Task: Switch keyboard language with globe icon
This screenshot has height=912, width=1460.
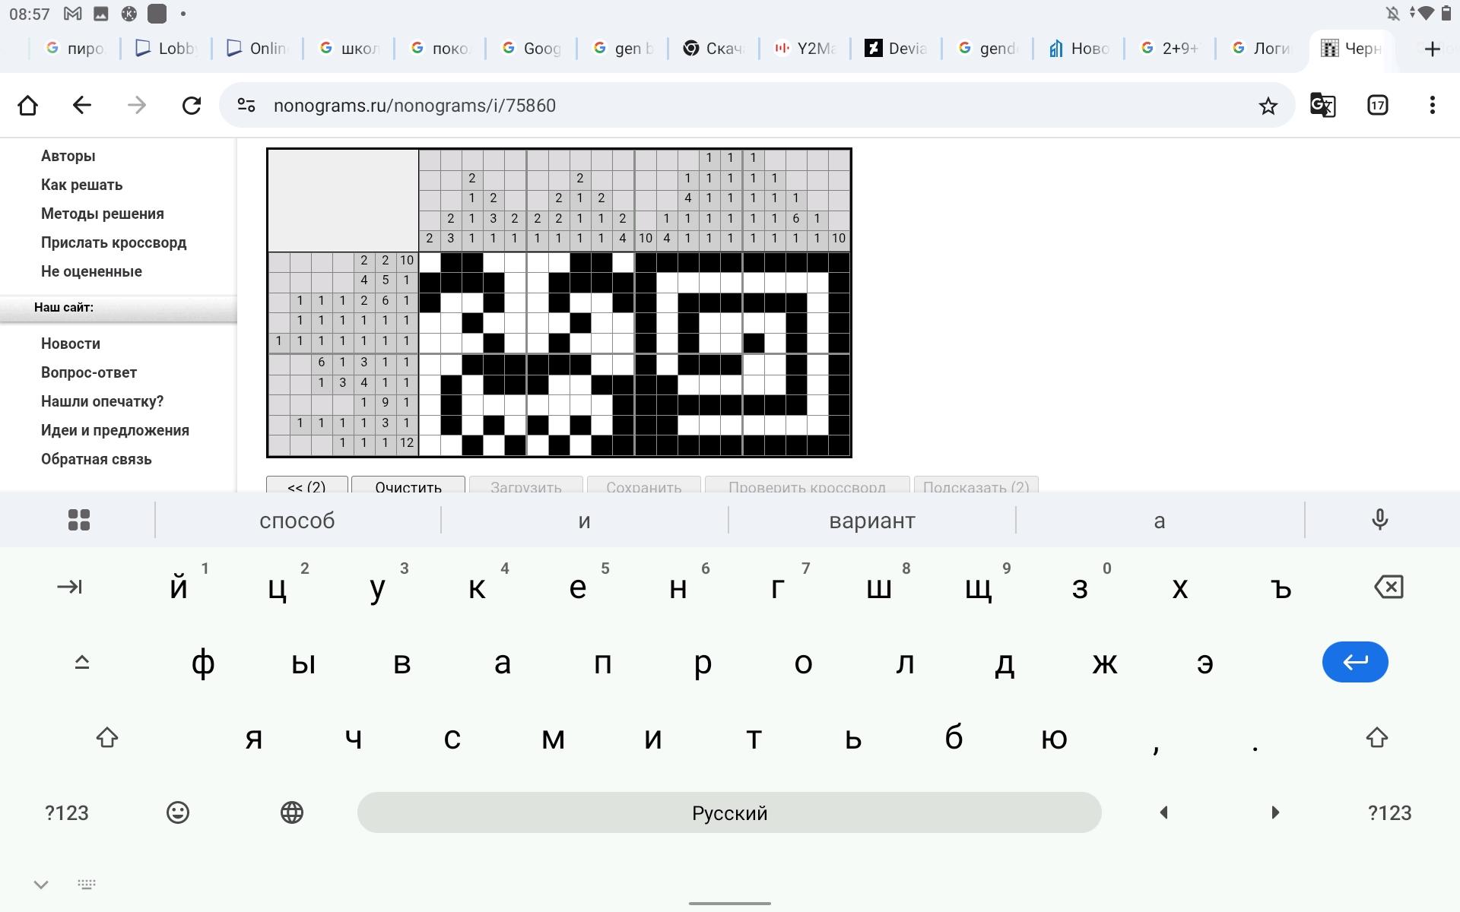Action: click(x=292, y=812)
